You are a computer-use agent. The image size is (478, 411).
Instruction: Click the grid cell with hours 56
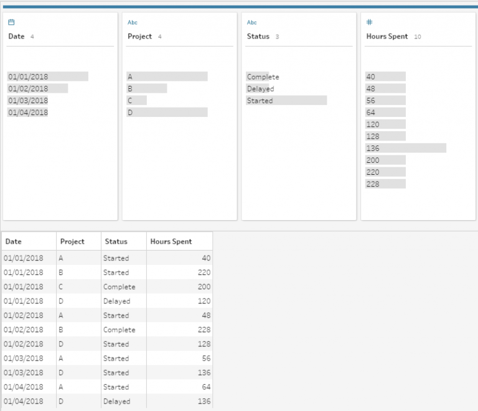179,358
